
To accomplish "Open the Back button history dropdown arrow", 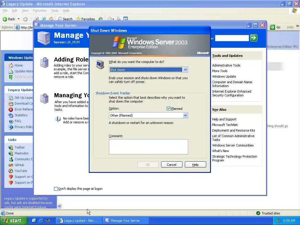I will [x=18, y=19].
